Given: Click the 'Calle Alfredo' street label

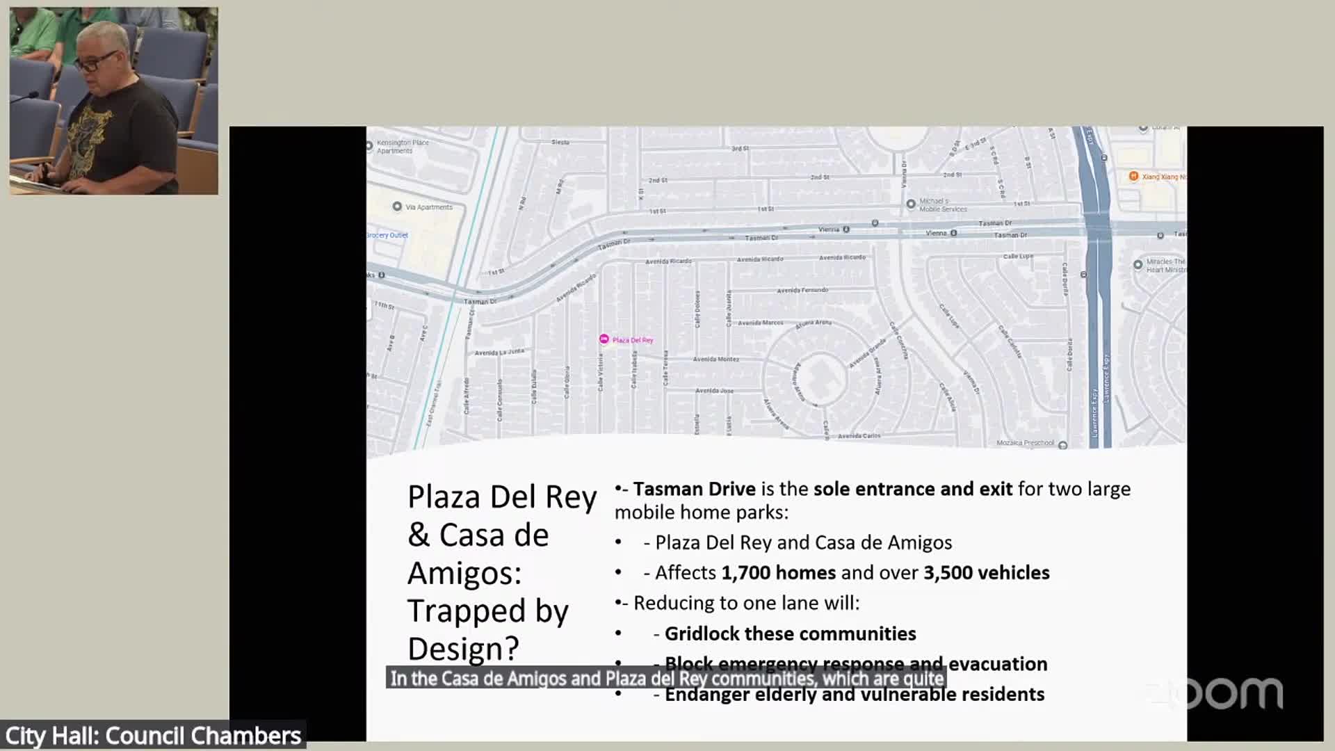Looking at the screenshot, I should [466, 396].
